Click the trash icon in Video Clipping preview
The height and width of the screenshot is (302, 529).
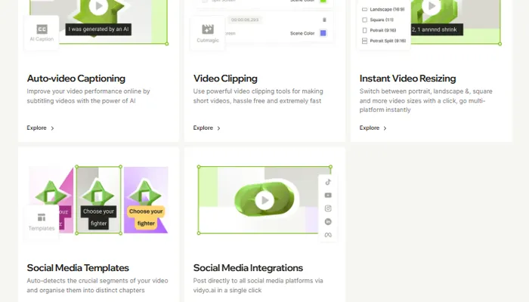[324, 20]
